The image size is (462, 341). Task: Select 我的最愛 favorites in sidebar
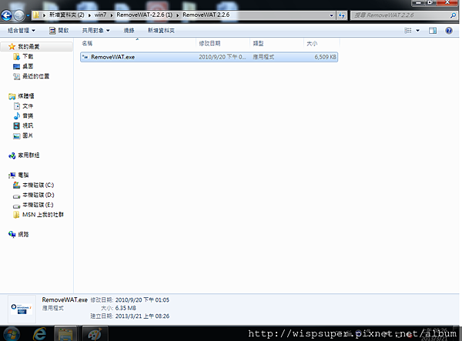(28, 46)
